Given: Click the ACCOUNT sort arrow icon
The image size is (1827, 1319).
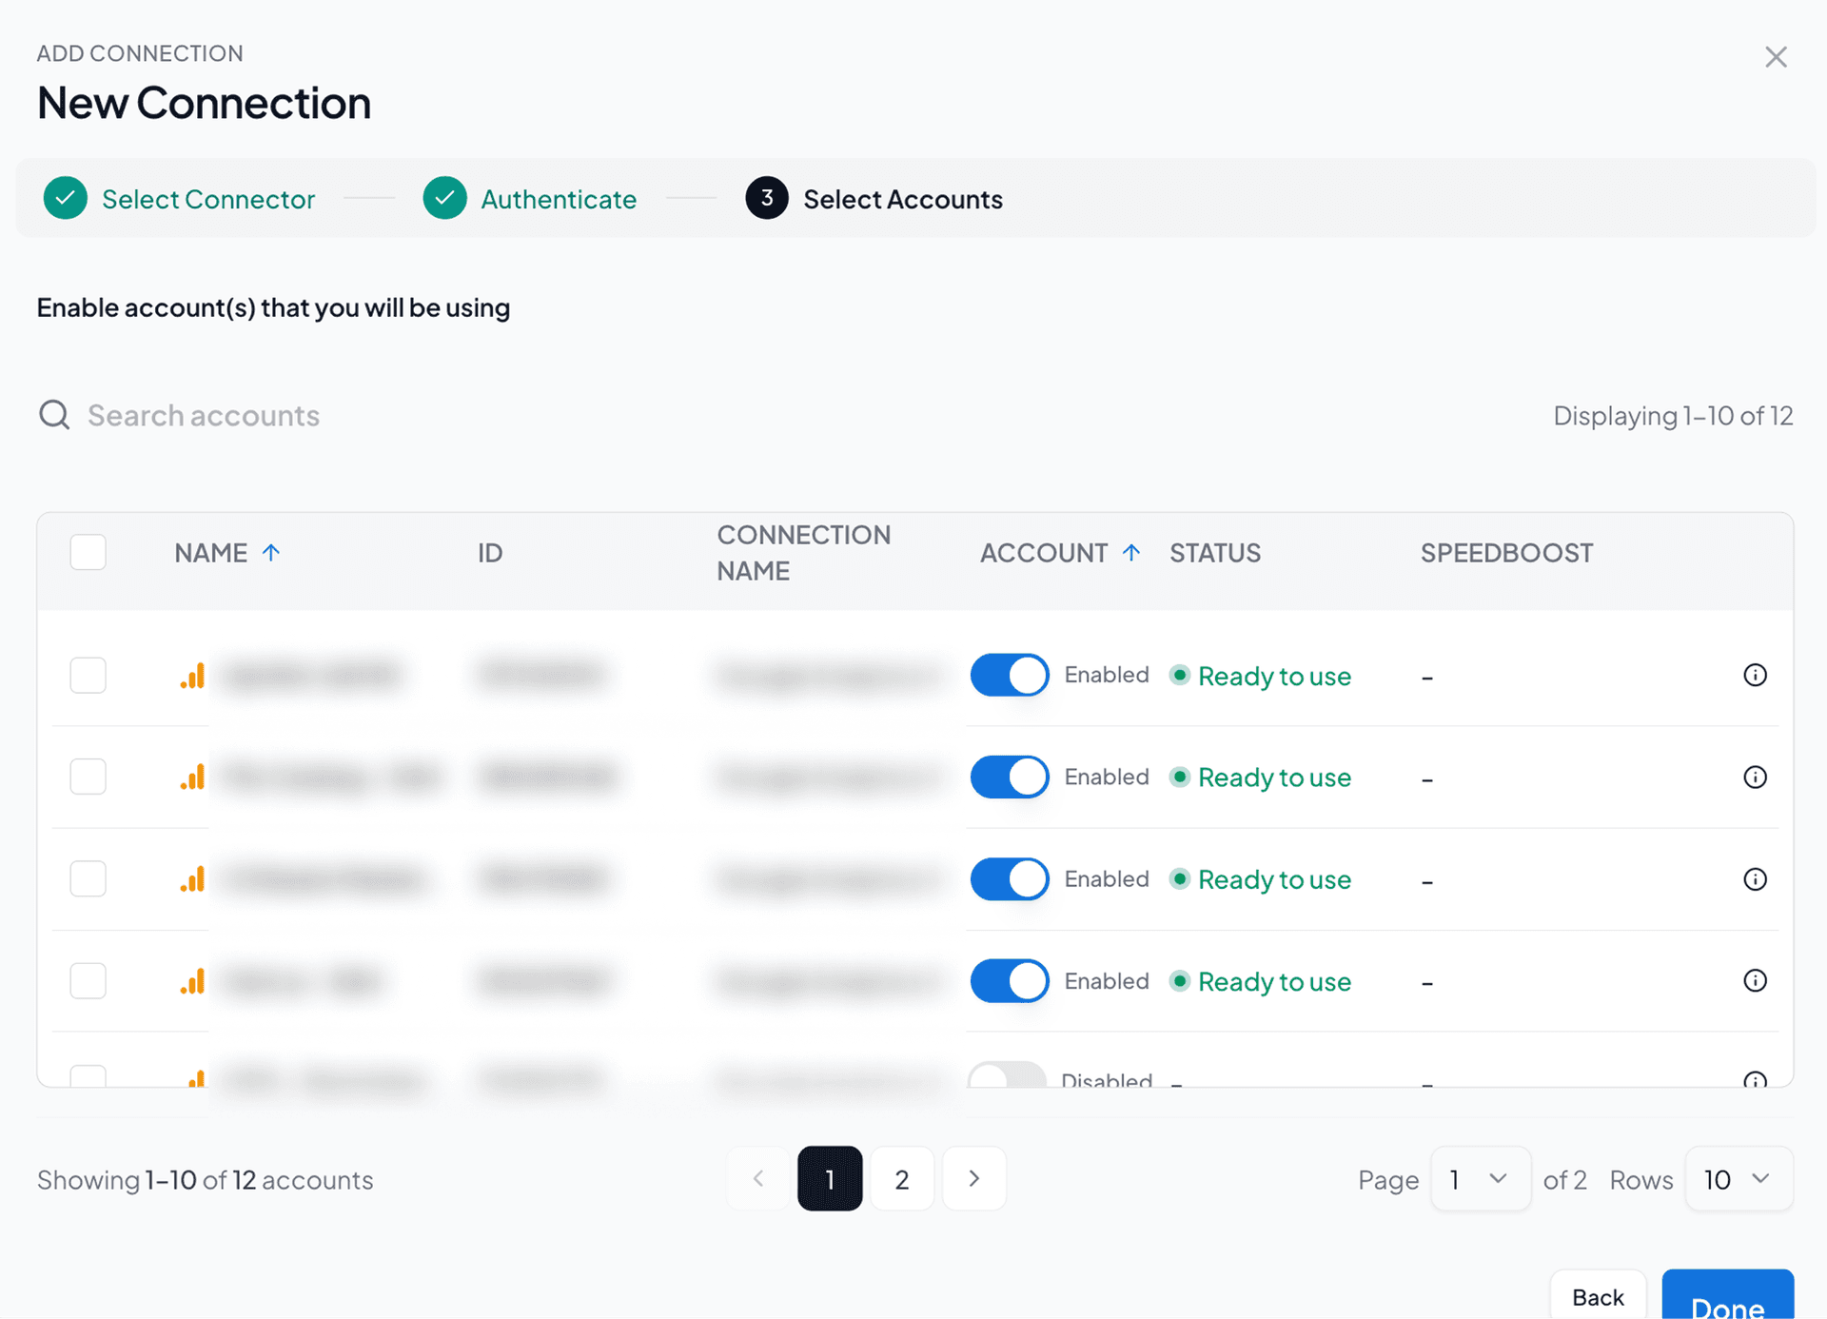Looking at the screenshot, I should click(1130, 552).
